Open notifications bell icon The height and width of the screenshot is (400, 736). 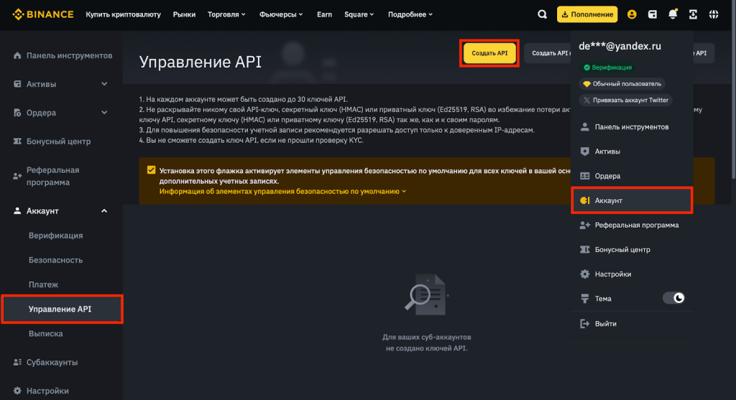pos(673,14)
